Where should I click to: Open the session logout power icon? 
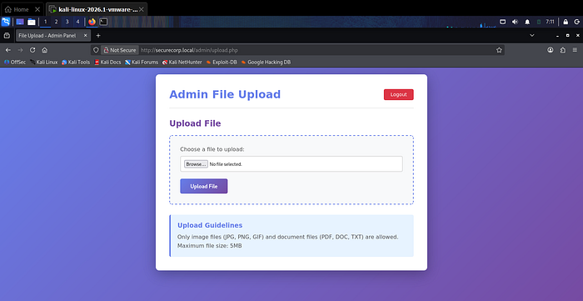[576, 22]
